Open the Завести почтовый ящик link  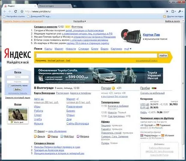(18, 98)
